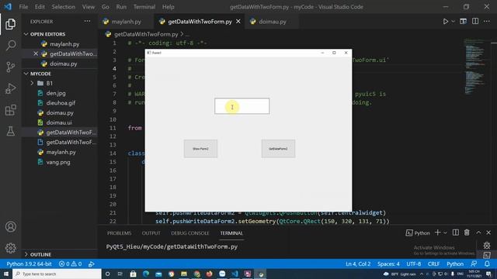Split the terminal panel

point(456,232)
